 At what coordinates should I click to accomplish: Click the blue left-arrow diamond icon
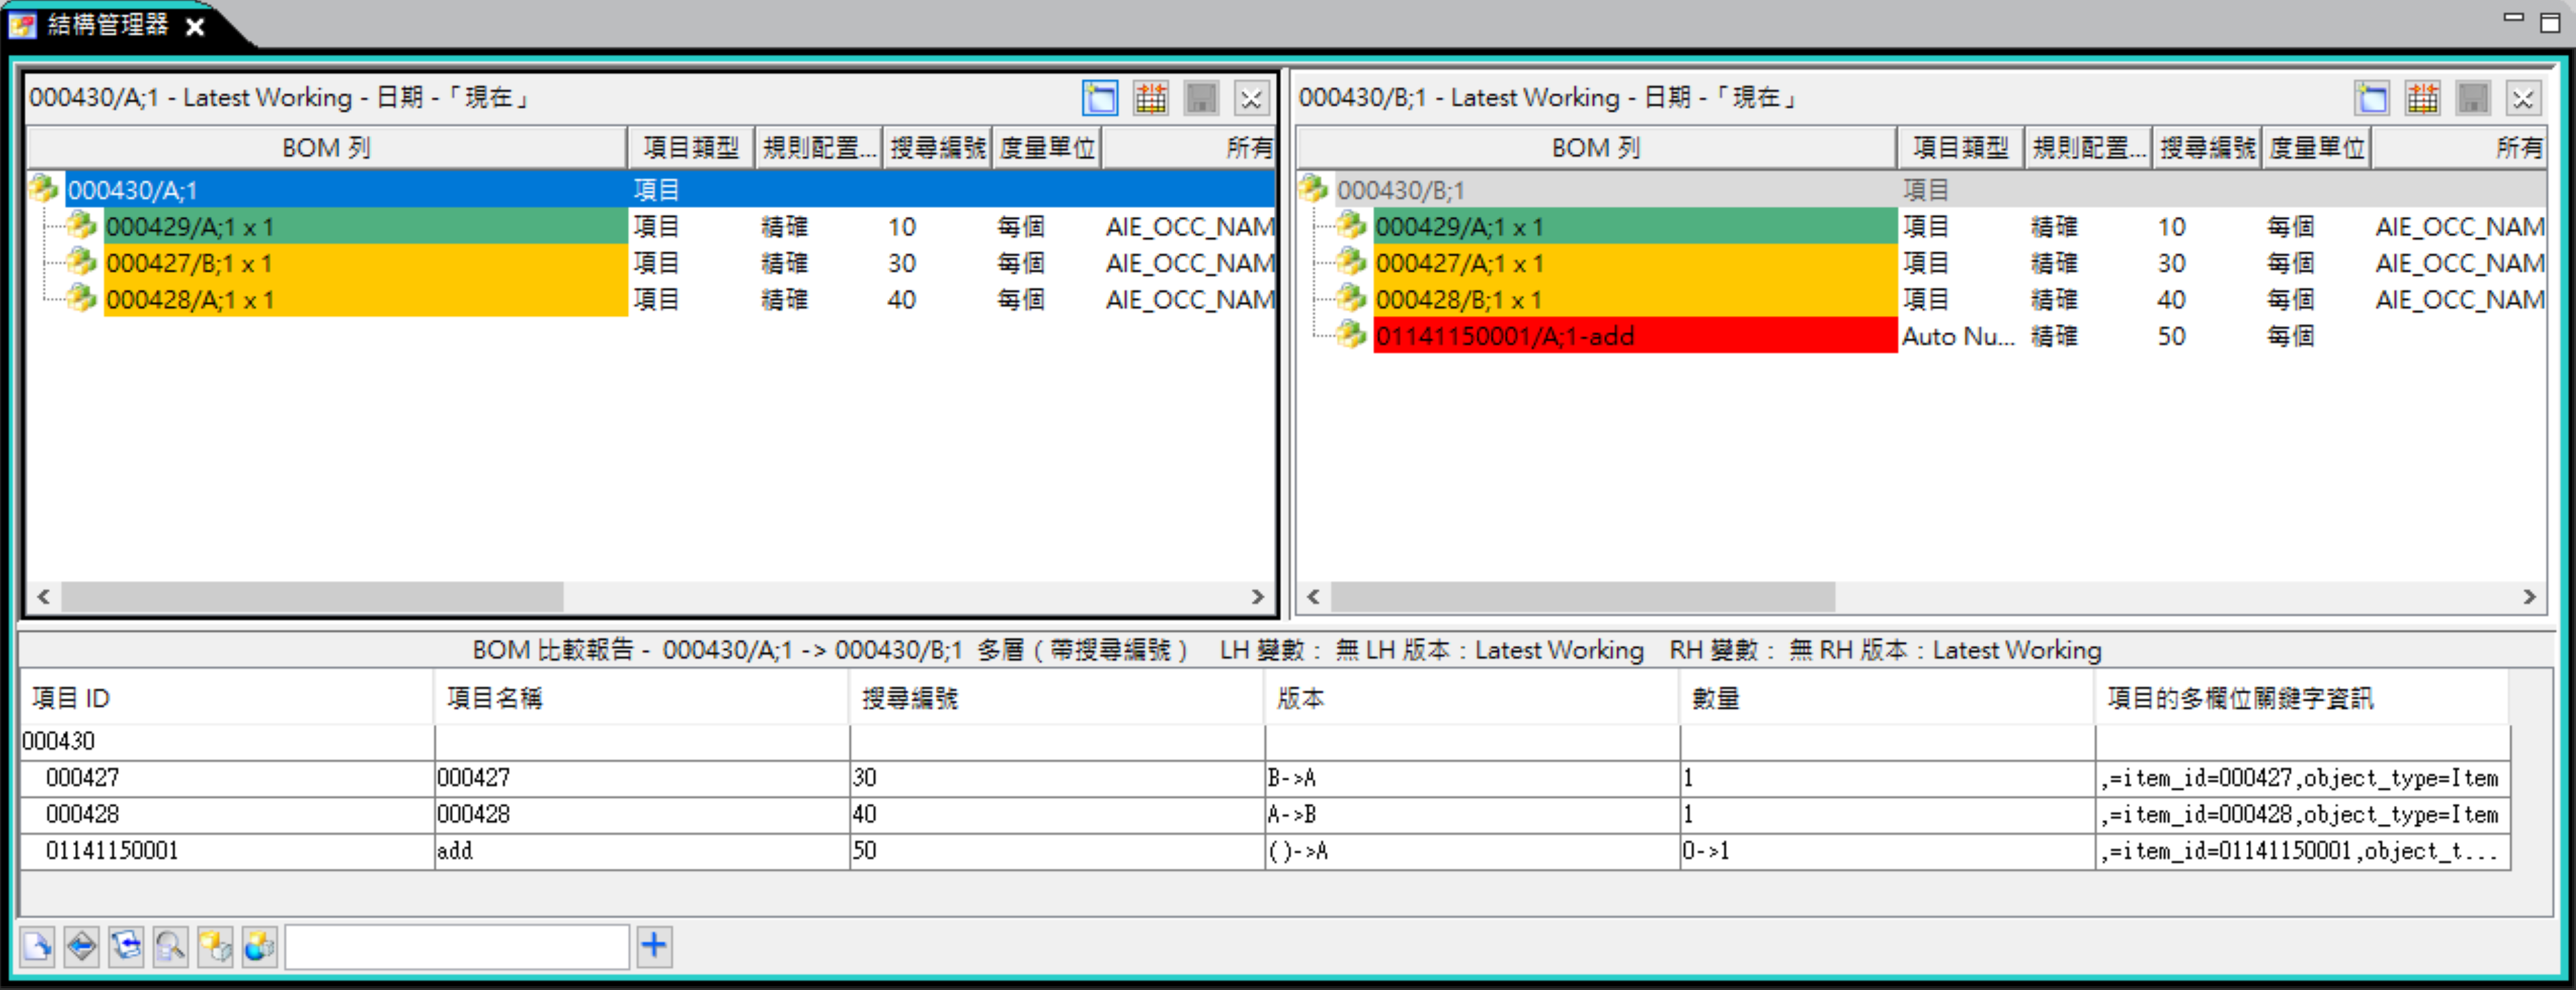pos(81,946)
